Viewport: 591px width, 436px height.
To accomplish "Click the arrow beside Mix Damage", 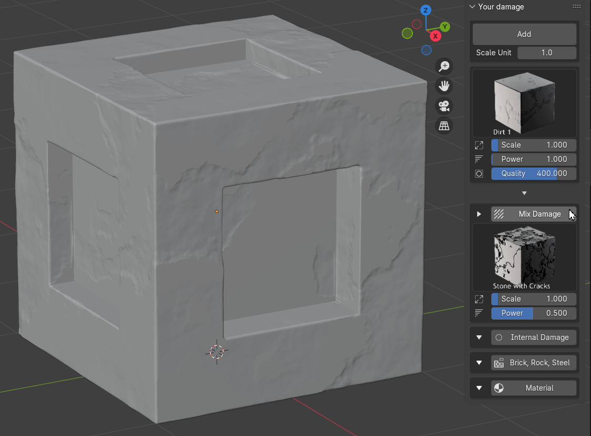I will [x=479, y=214].
